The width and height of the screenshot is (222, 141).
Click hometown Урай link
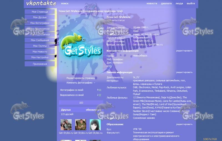[136, 31]
